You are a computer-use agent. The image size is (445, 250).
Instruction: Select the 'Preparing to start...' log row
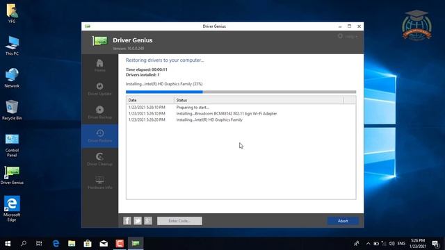(241, 108)
